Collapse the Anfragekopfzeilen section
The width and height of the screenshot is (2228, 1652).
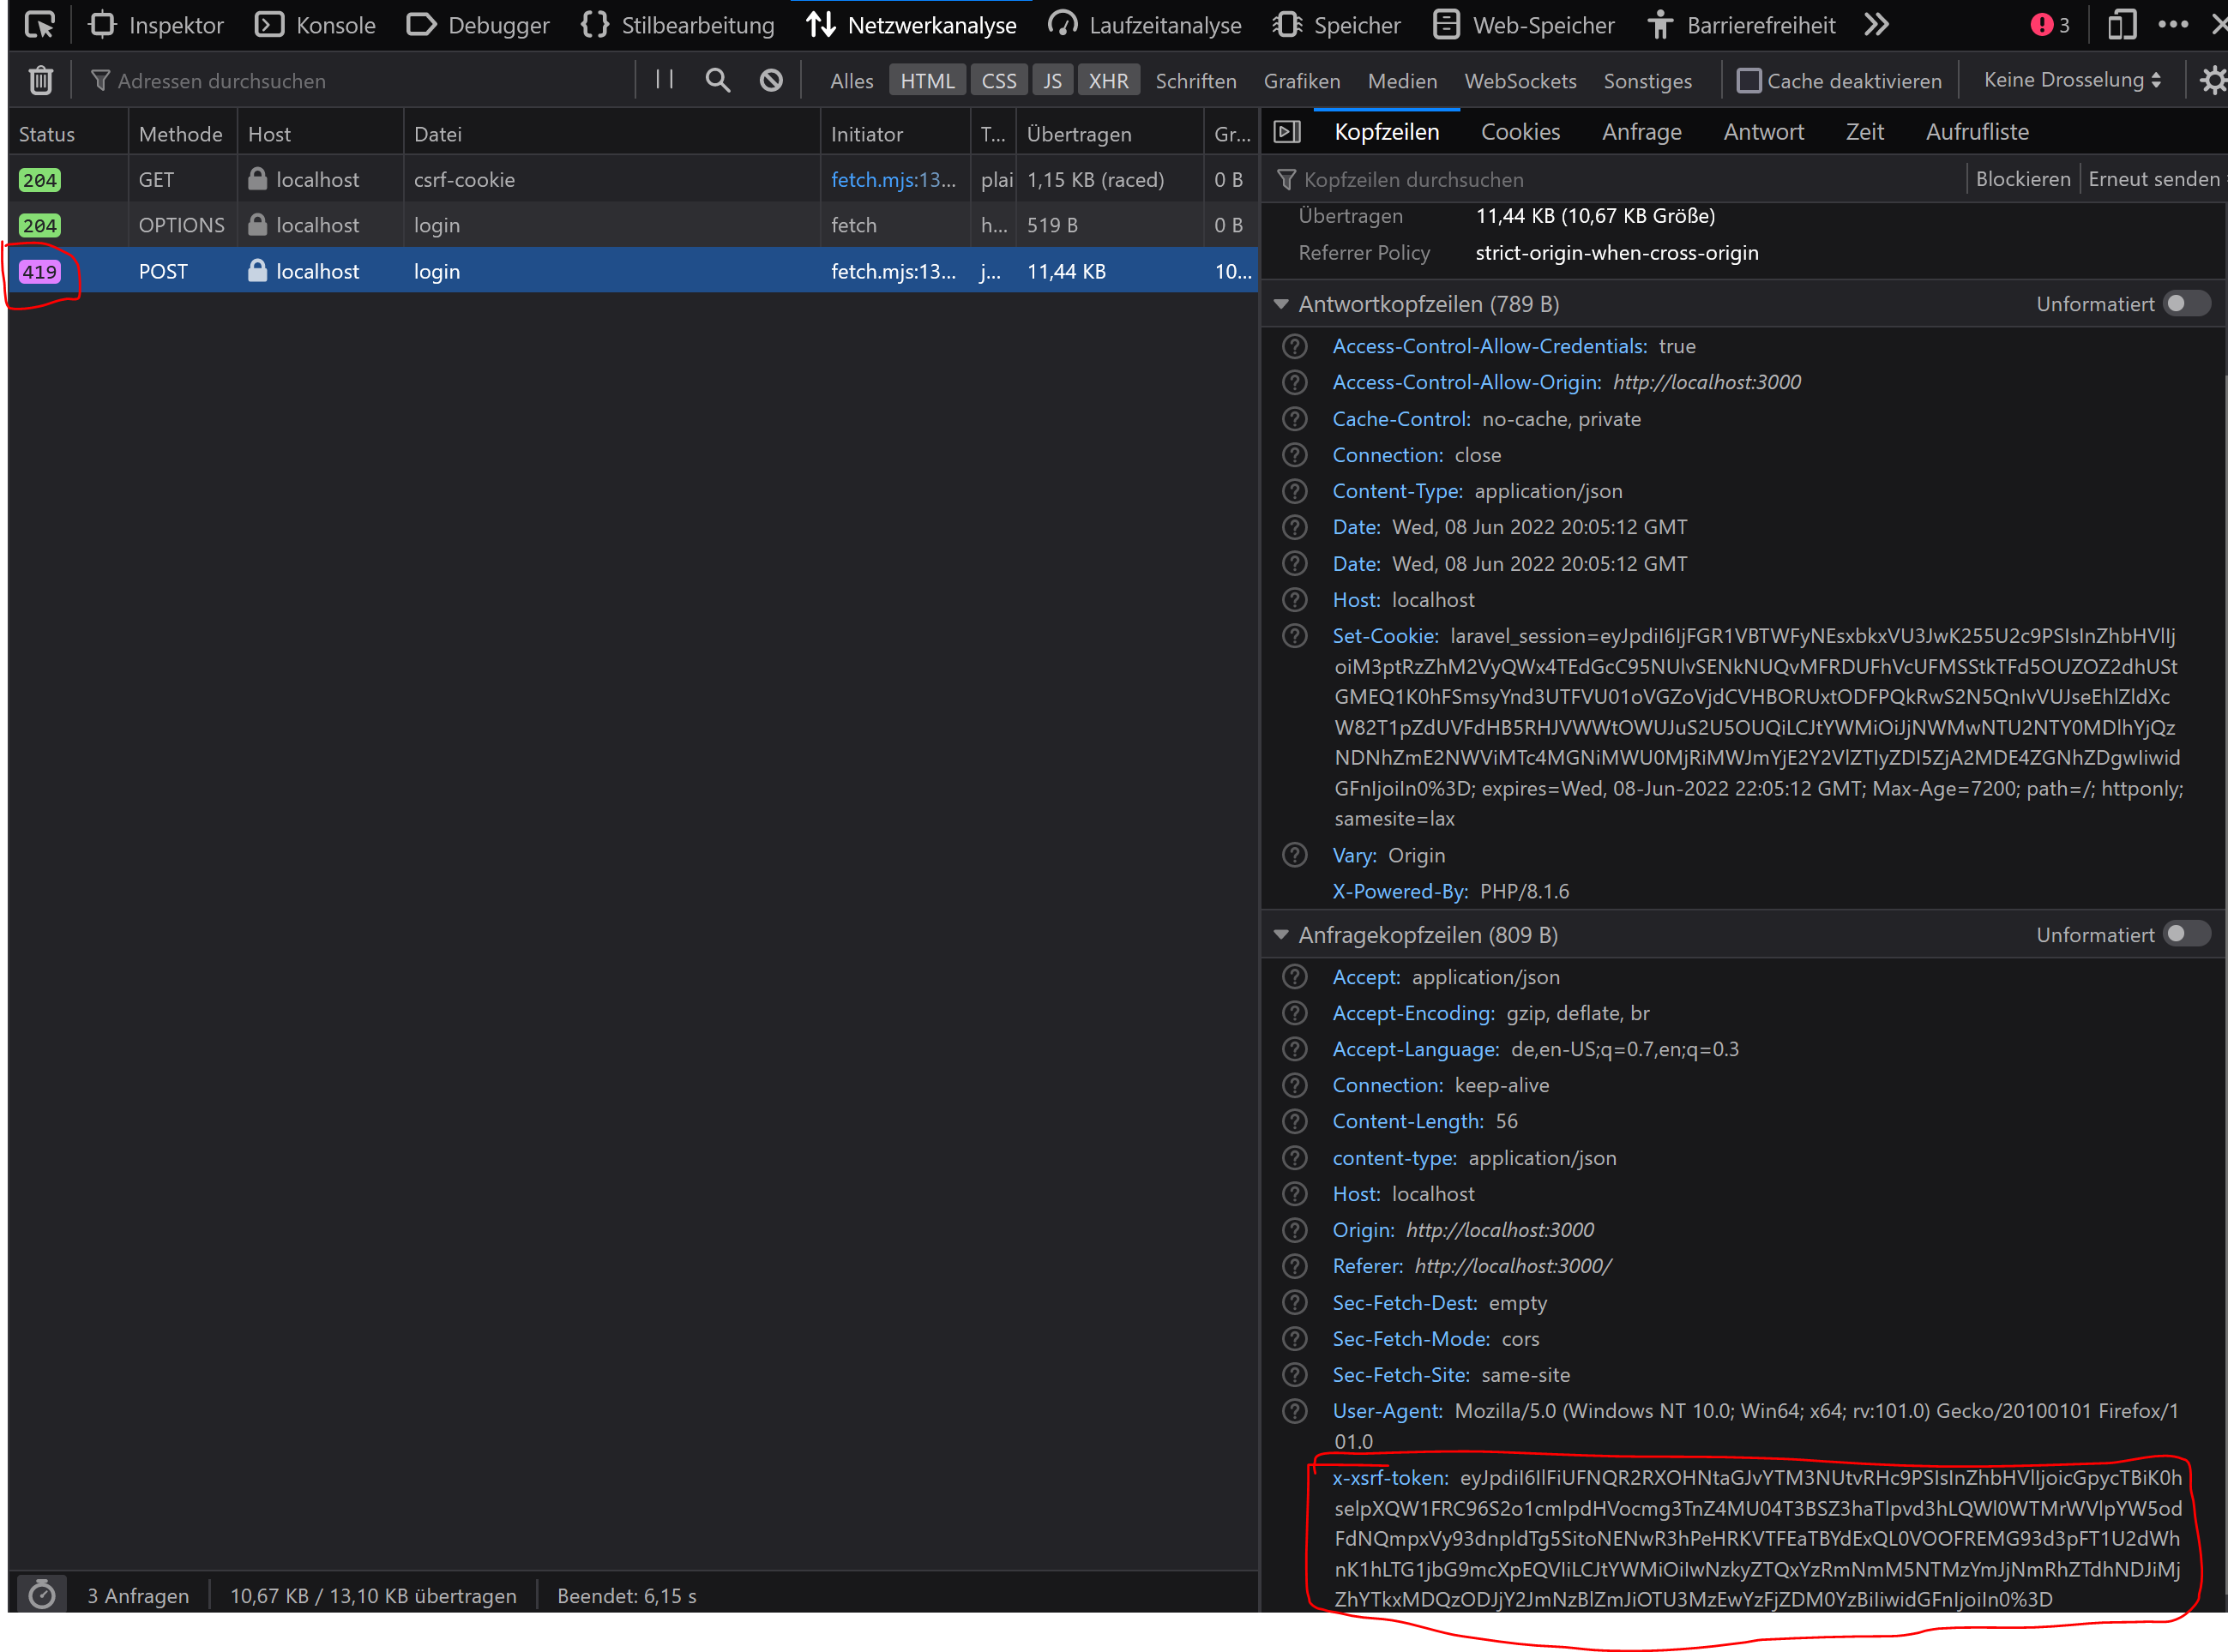click(x=1280, y=935)
